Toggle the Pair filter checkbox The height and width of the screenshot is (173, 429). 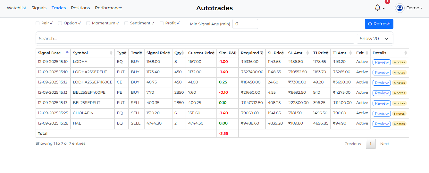tap(38, 23)
